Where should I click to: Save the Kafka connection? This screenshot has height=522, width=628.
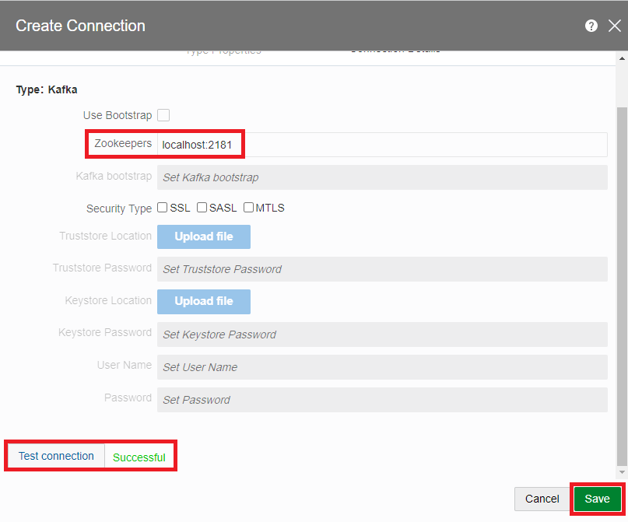[597, 499]
